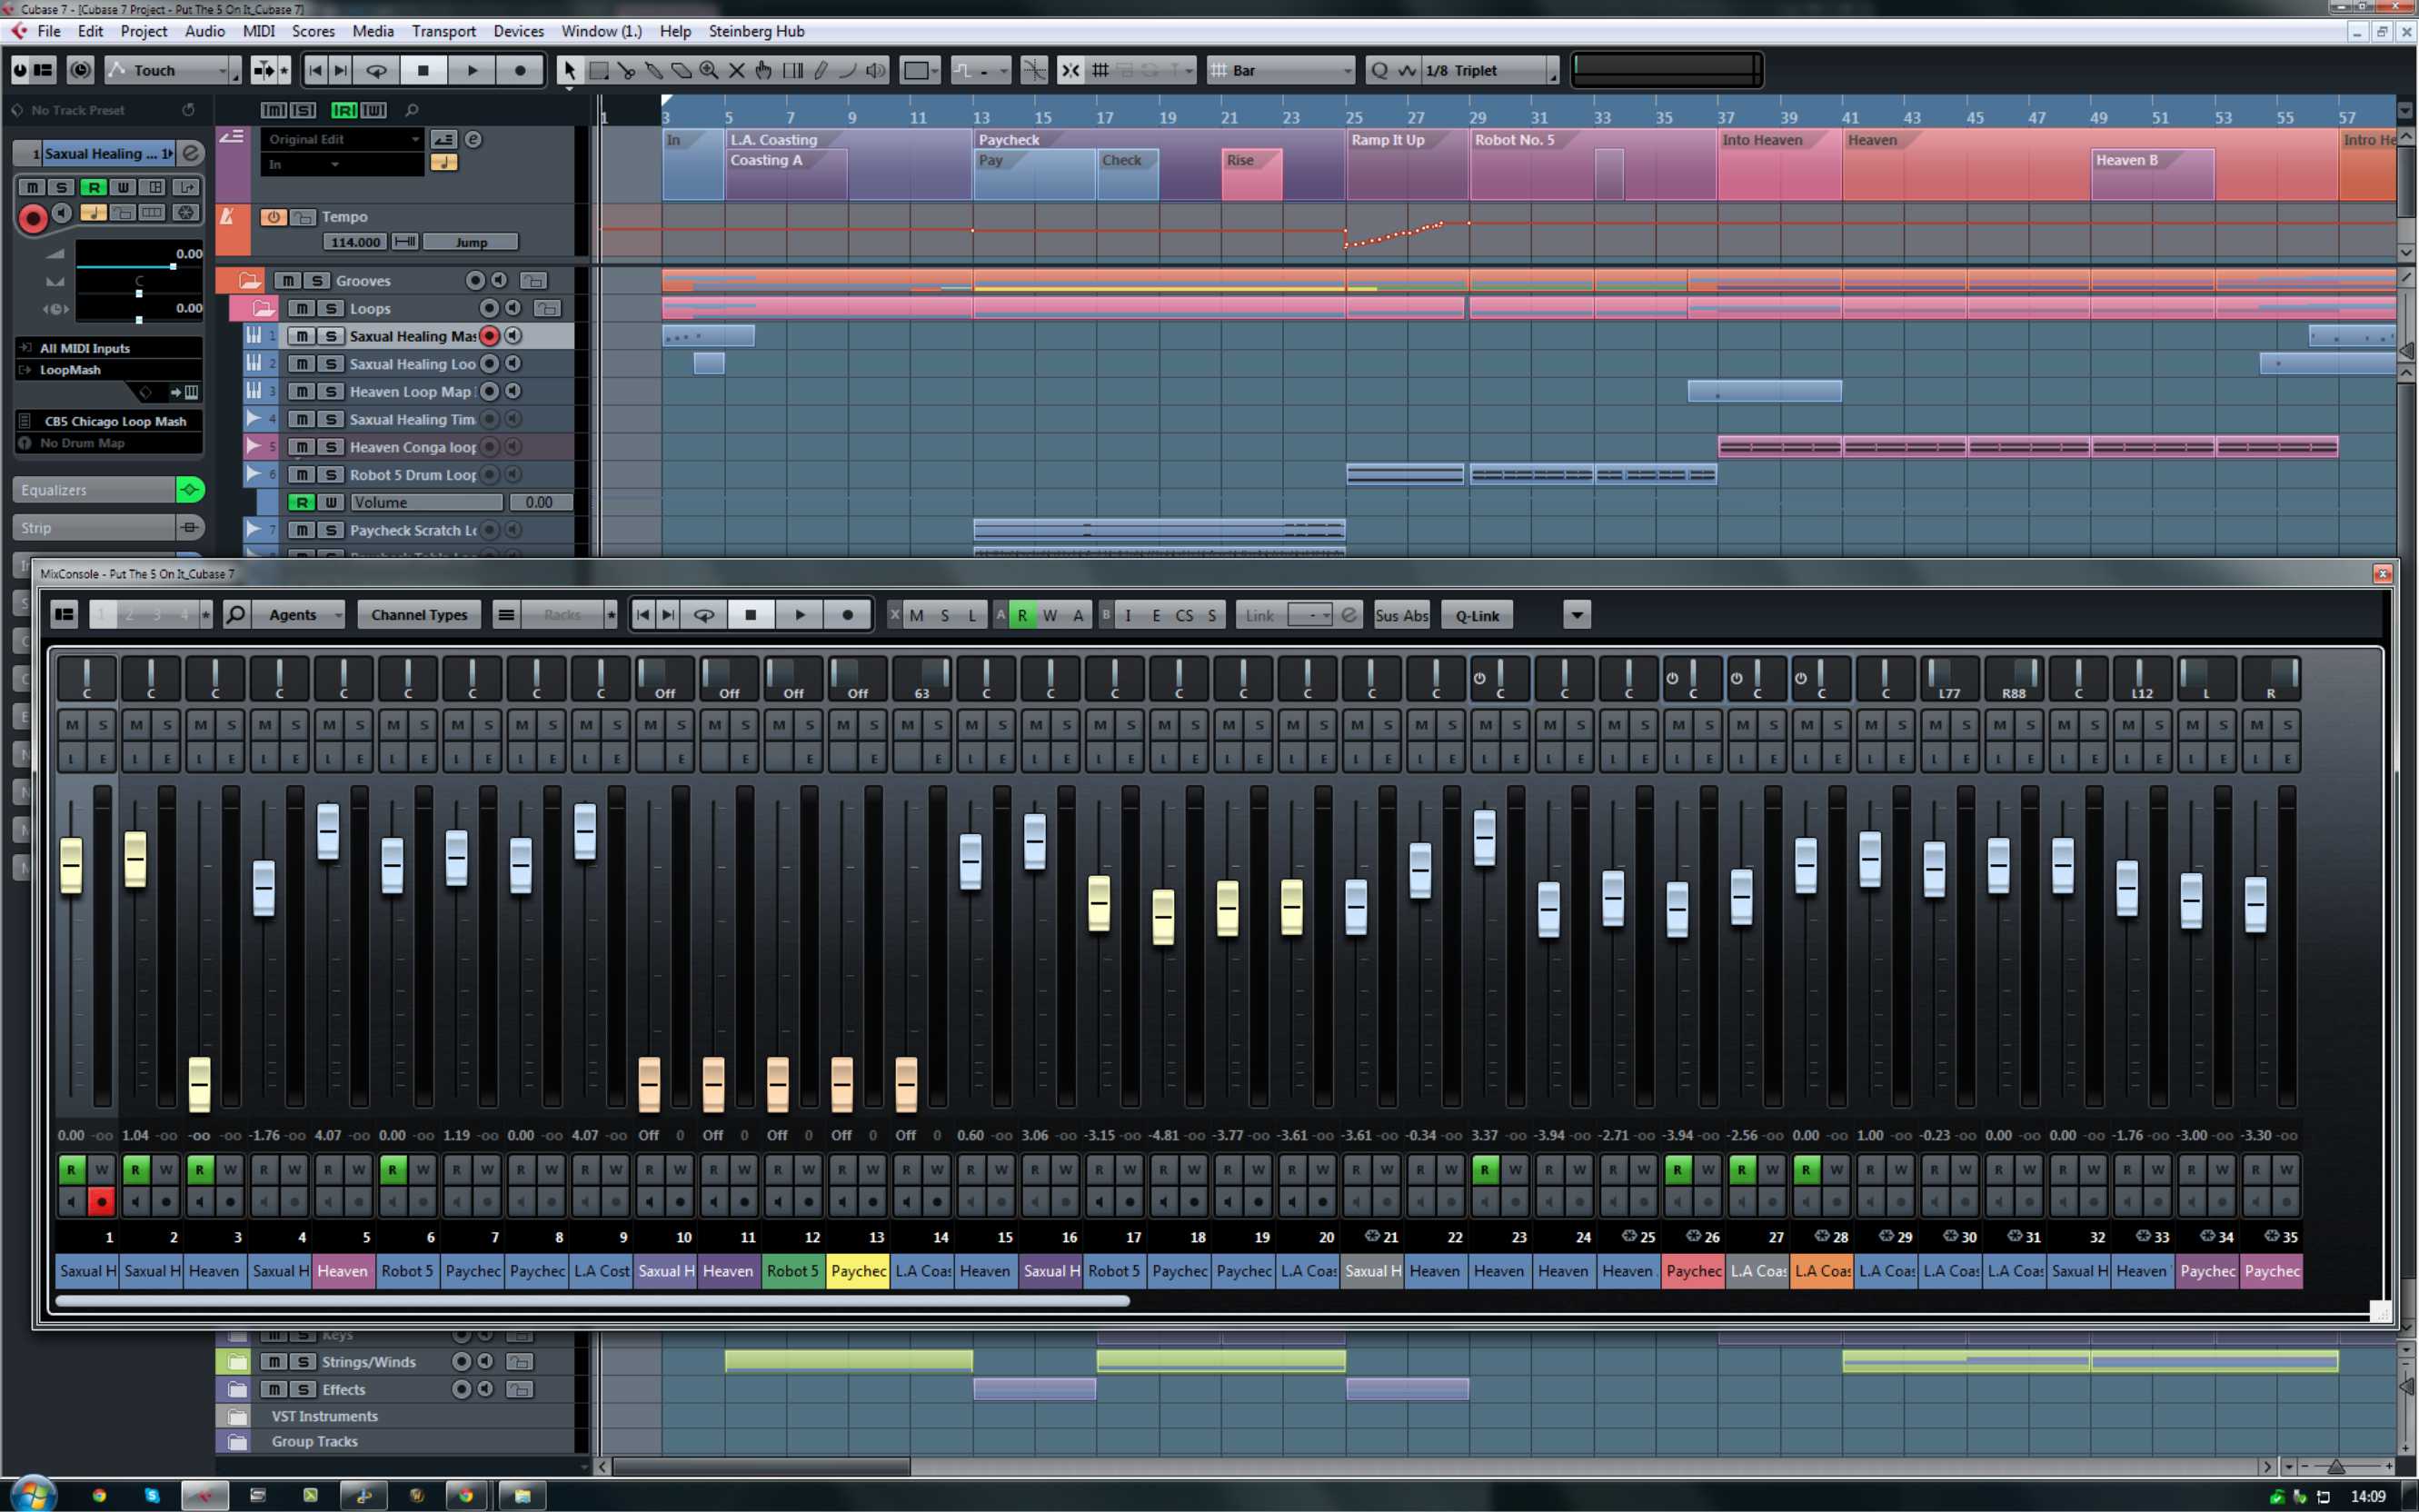Click the Agents button in MixConsole

click(291, 615)
